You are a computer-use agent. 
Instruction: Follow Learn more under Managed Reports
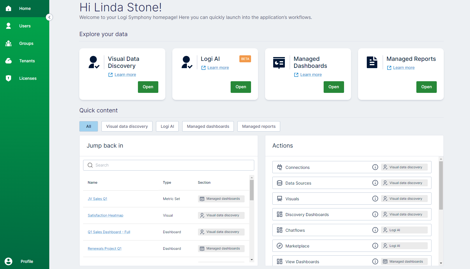tap(404, 68)
